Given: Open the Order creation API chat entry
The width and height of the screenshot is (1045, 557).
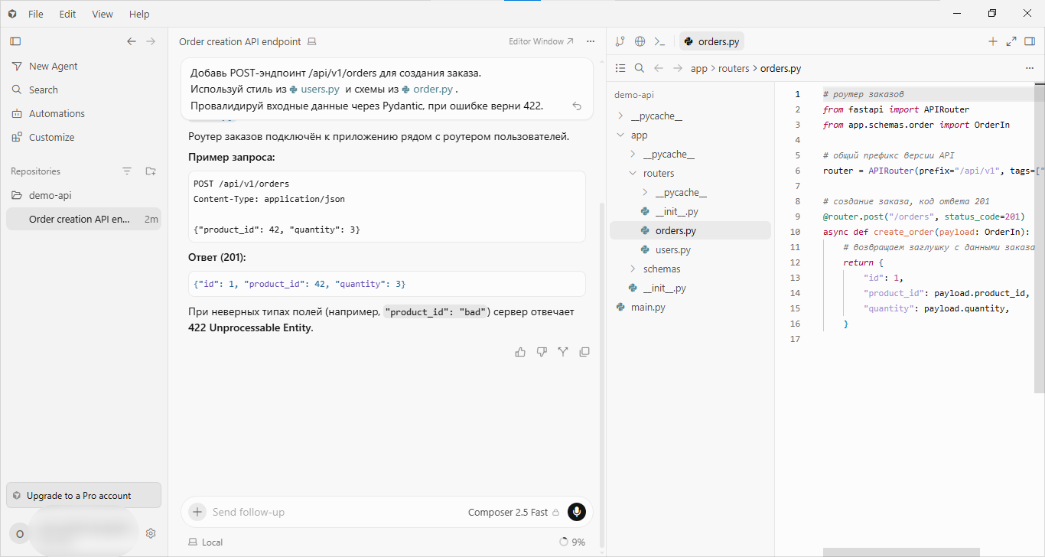Looking at the screenshot, I should click(83, 219).
